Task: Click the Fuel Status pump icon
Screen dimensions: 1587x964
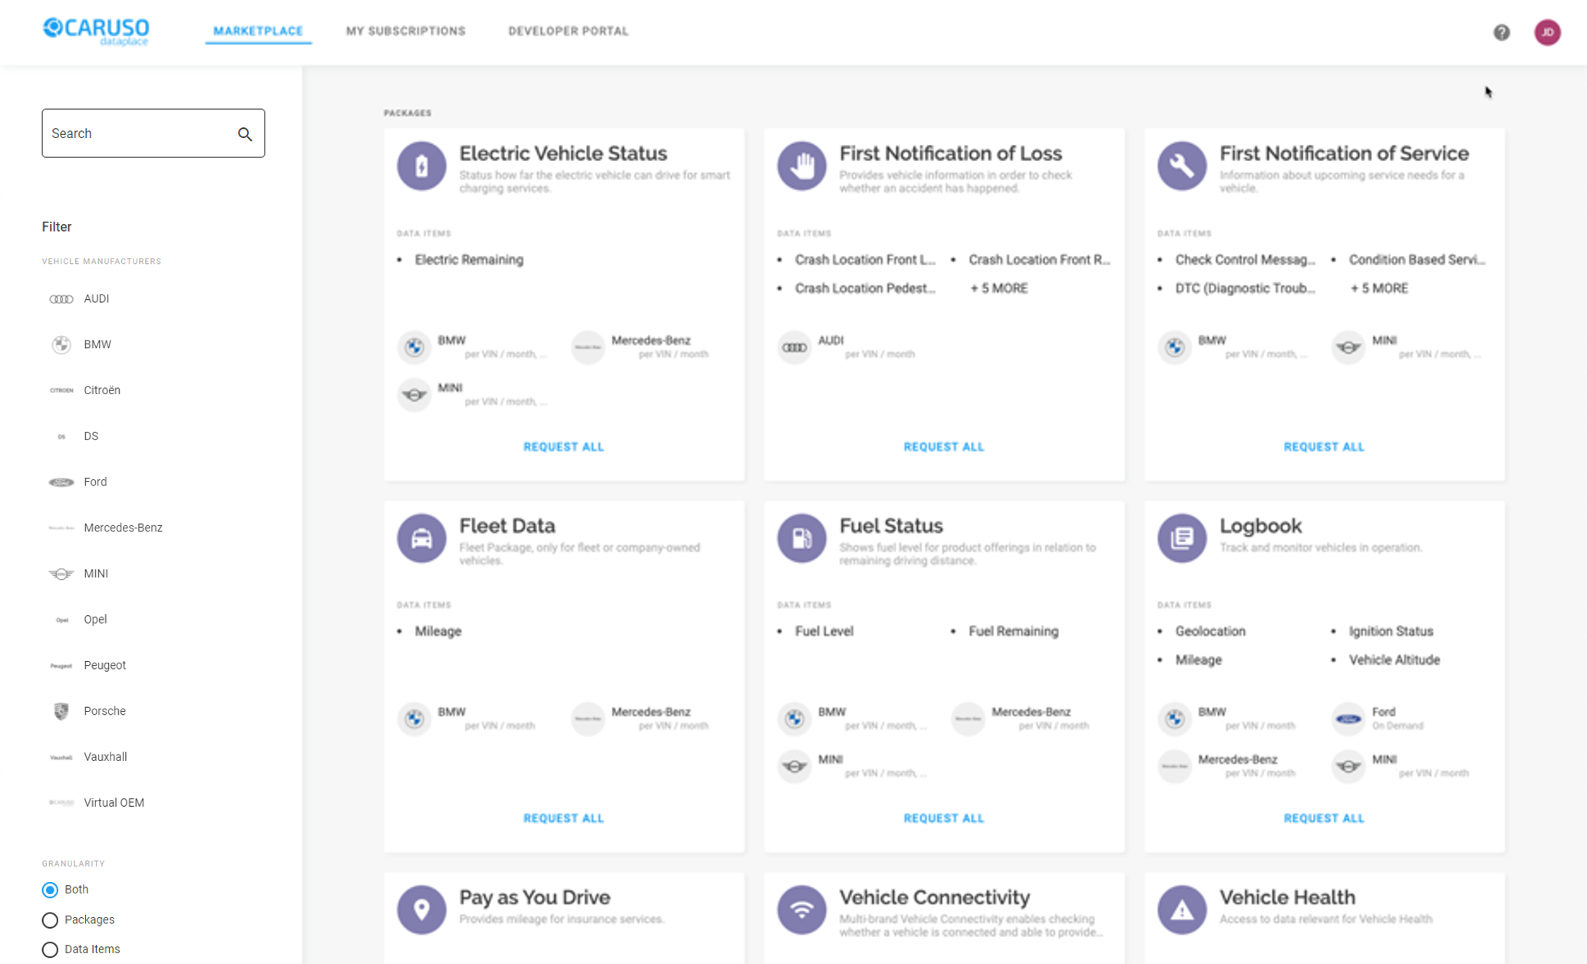Action: pos(802,538)
